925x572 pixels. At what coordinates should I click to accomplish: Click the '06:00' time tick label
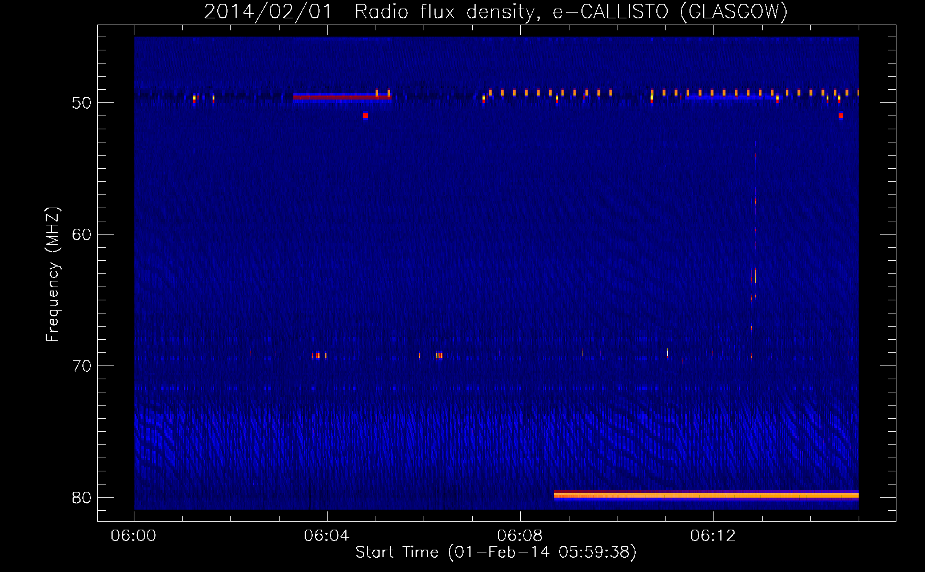tap(133, 536)
